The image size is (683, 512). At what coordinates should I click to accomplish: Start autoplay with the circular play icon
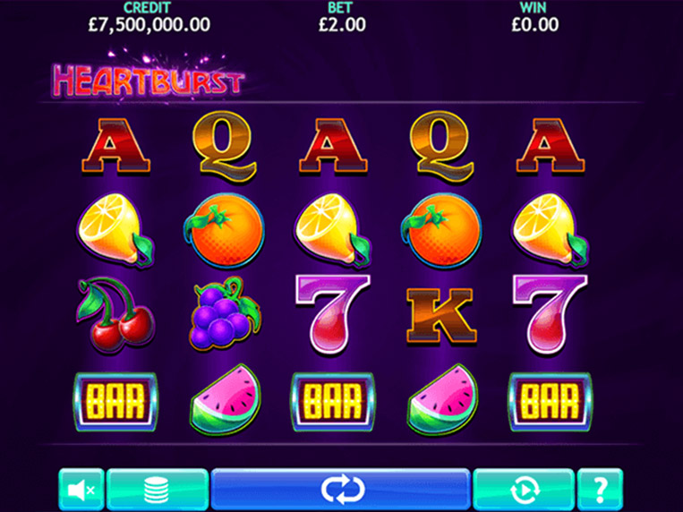pyautogui.click(x=524, y=490)
